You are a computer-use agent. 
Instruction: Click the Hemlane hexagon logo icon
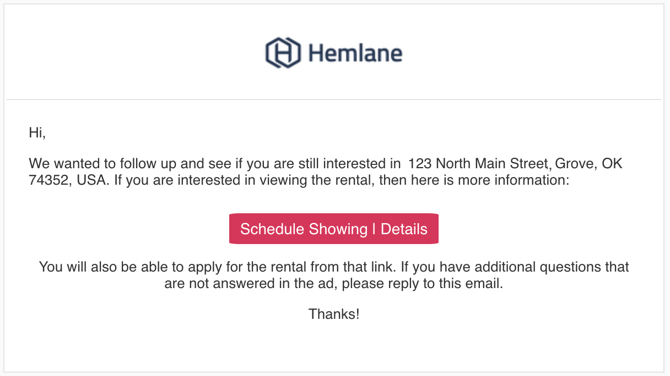[283, 53]
